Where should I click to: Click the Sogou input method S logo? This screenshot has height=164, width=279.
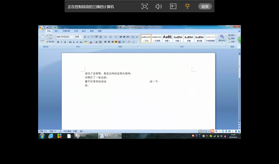212,131
